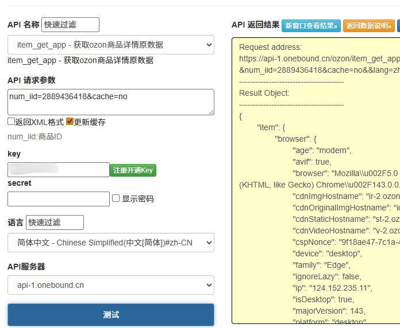The image size is (400, 328).
Task: Click the "cdnImgHostname" line in result
Action: 346,196
